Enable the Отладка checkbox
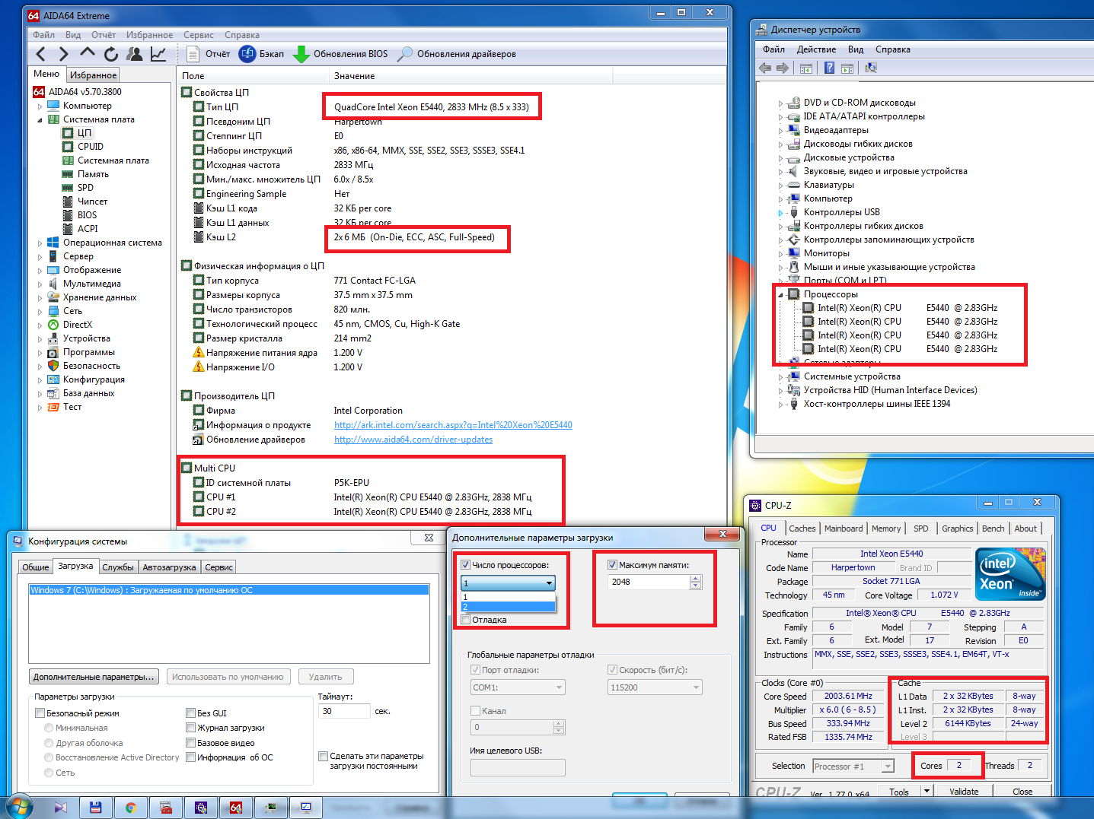This screenshot has width=1094, height=819. point(465,620)
